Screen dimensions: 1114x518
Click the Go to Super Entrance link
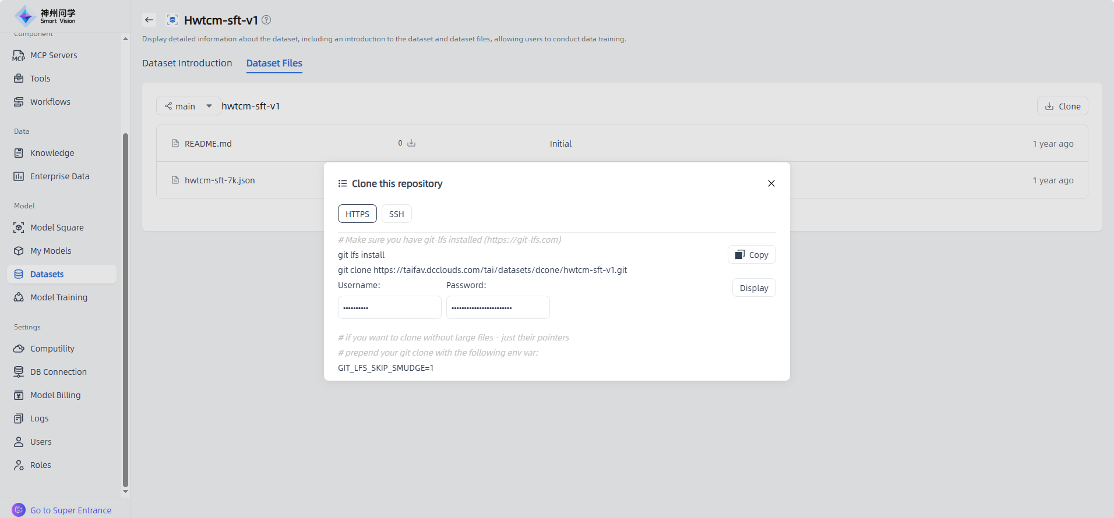coord(70,510)
